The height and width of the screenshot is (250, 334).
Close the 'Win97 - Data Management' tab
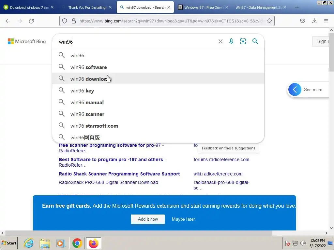click(x=284, y=7)
